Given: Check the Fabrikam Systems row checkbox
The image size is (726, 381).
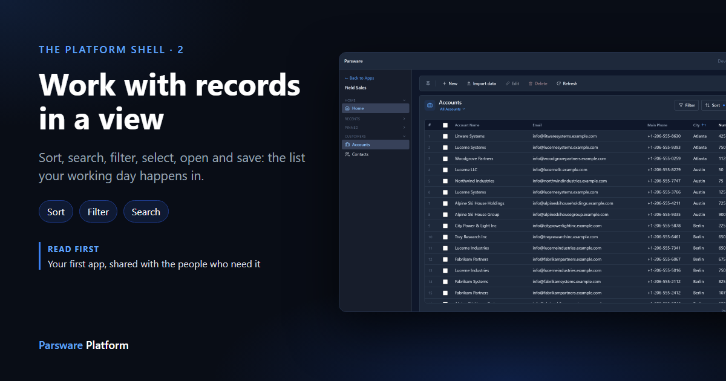Looking at the screenshot, I should coord(445,282).
